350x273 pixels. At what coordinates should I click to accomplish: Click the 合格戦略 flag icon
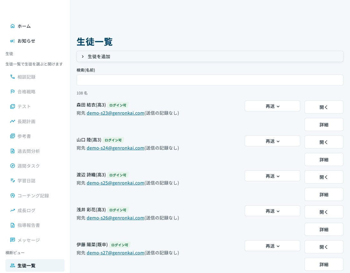coord(12,92)
